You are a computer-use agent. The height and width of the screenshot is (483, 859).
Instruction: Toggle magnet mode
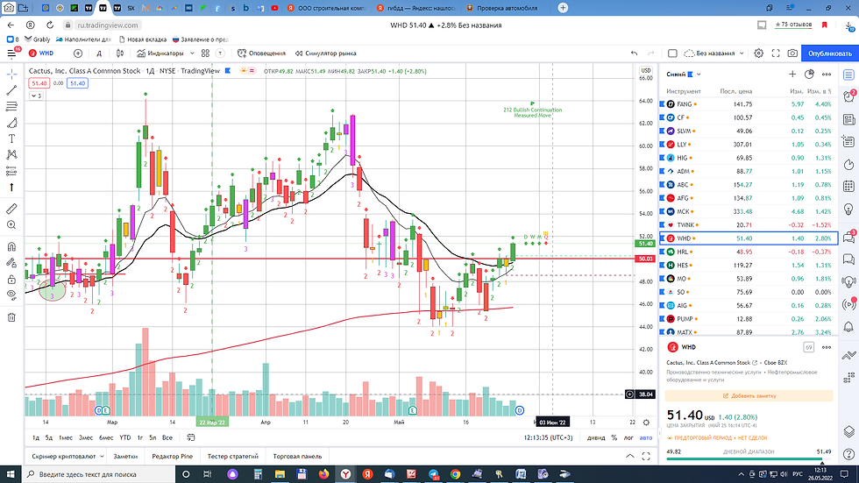11,246
